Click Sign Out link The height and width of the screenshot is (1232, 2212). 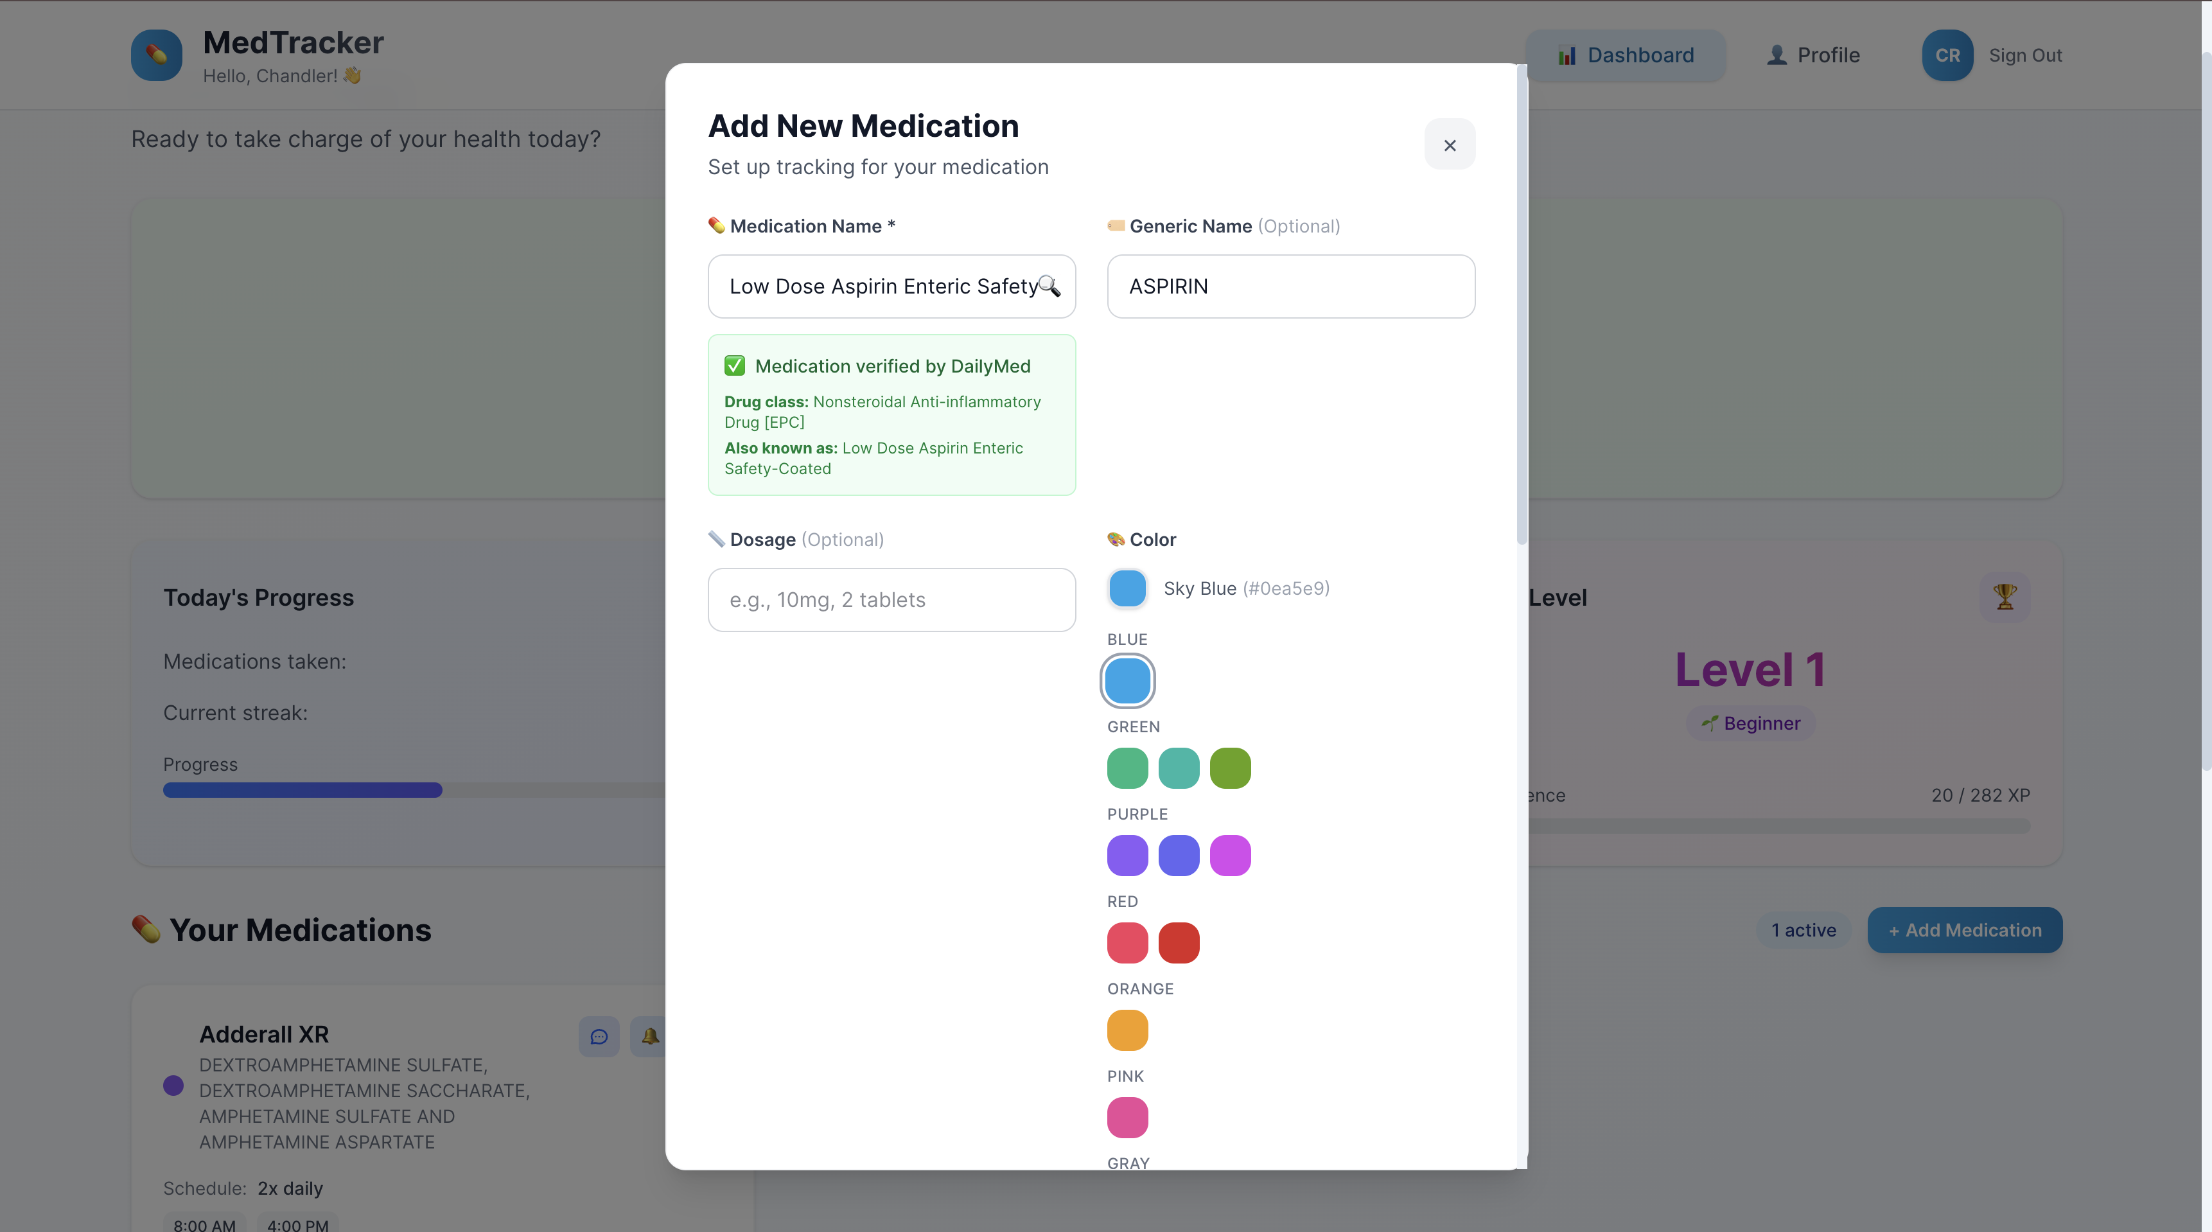[2025, 55]
